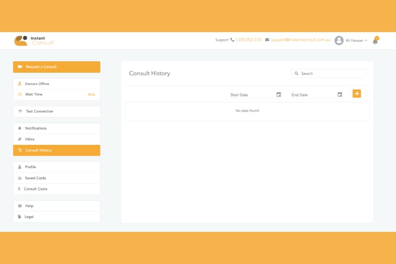Click the question mark icon beside Help

20,206
